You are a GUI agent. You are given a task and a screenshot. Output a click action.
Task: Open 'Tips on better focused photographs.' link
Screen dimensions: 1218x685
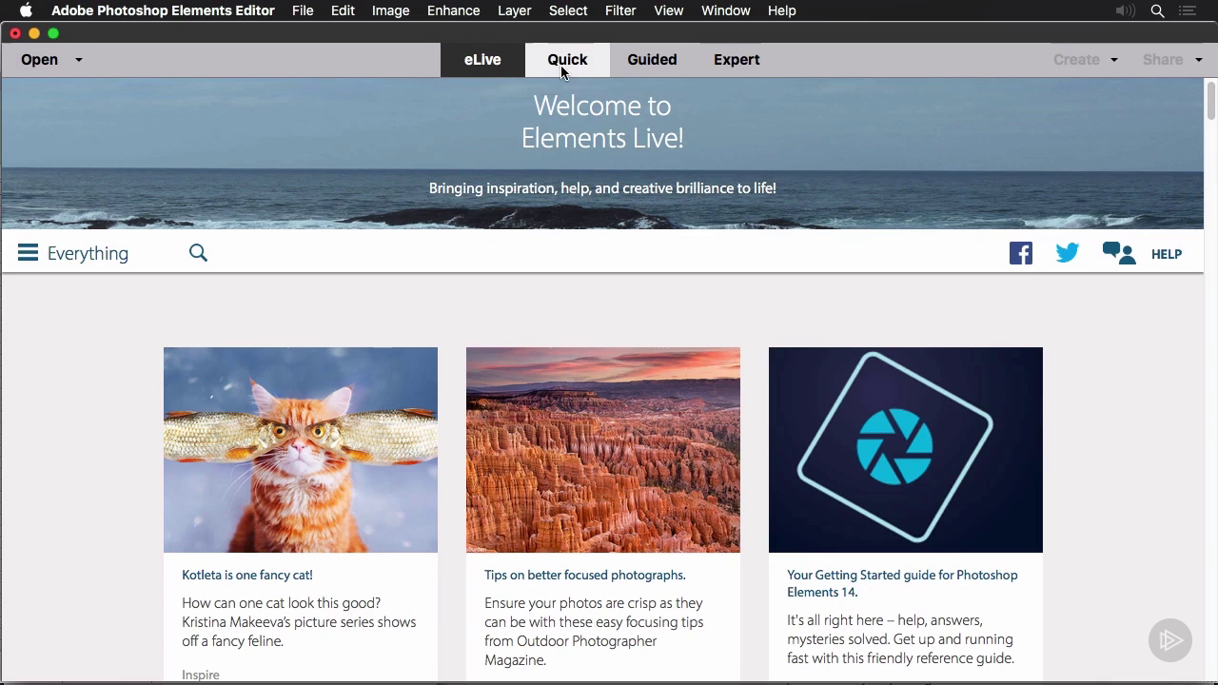pyautogui.click(x=585, y=575)
